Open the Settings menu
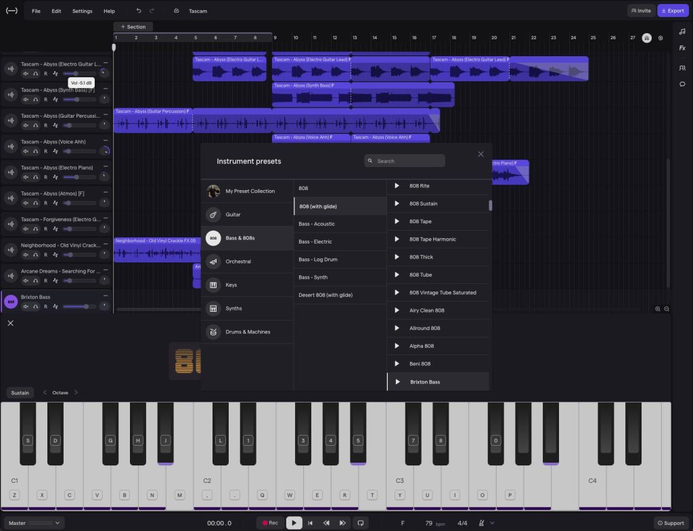The width and height of the screenshot is (693, 531). click(x=82, y=11)
